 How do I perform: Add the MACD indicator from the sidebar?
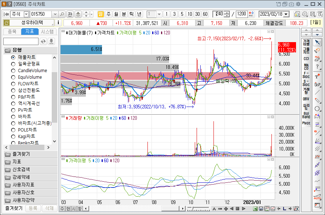click(306, 67)
